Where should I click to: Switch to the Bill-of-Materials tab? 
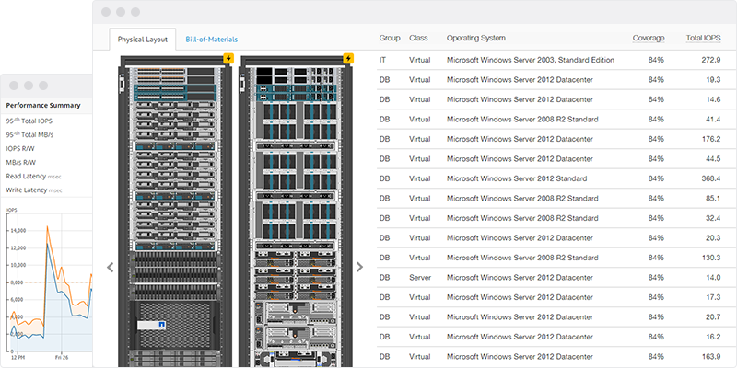(211, 40)
